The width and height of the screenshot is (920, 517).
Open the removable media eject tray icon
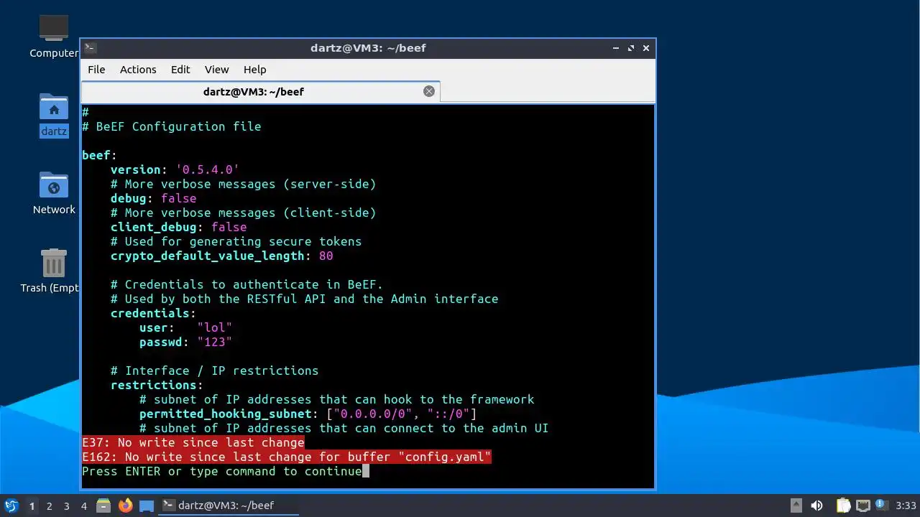[796, 506]
